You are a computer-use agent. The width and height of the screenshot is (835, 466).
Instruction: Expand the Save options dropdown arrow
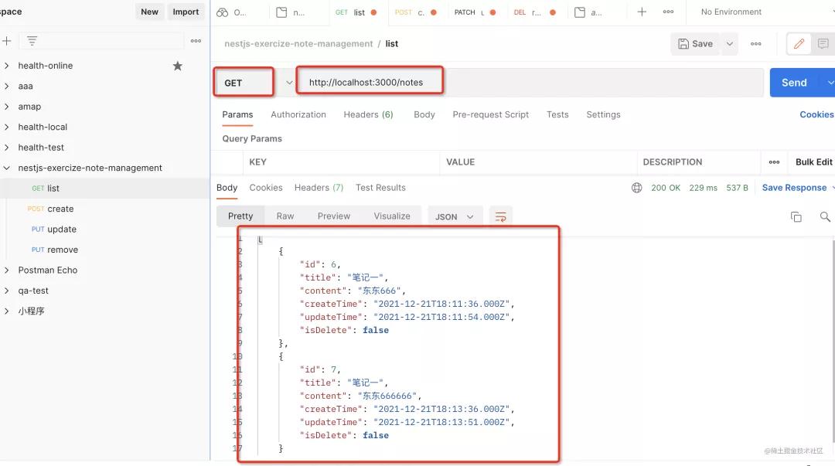730,44
